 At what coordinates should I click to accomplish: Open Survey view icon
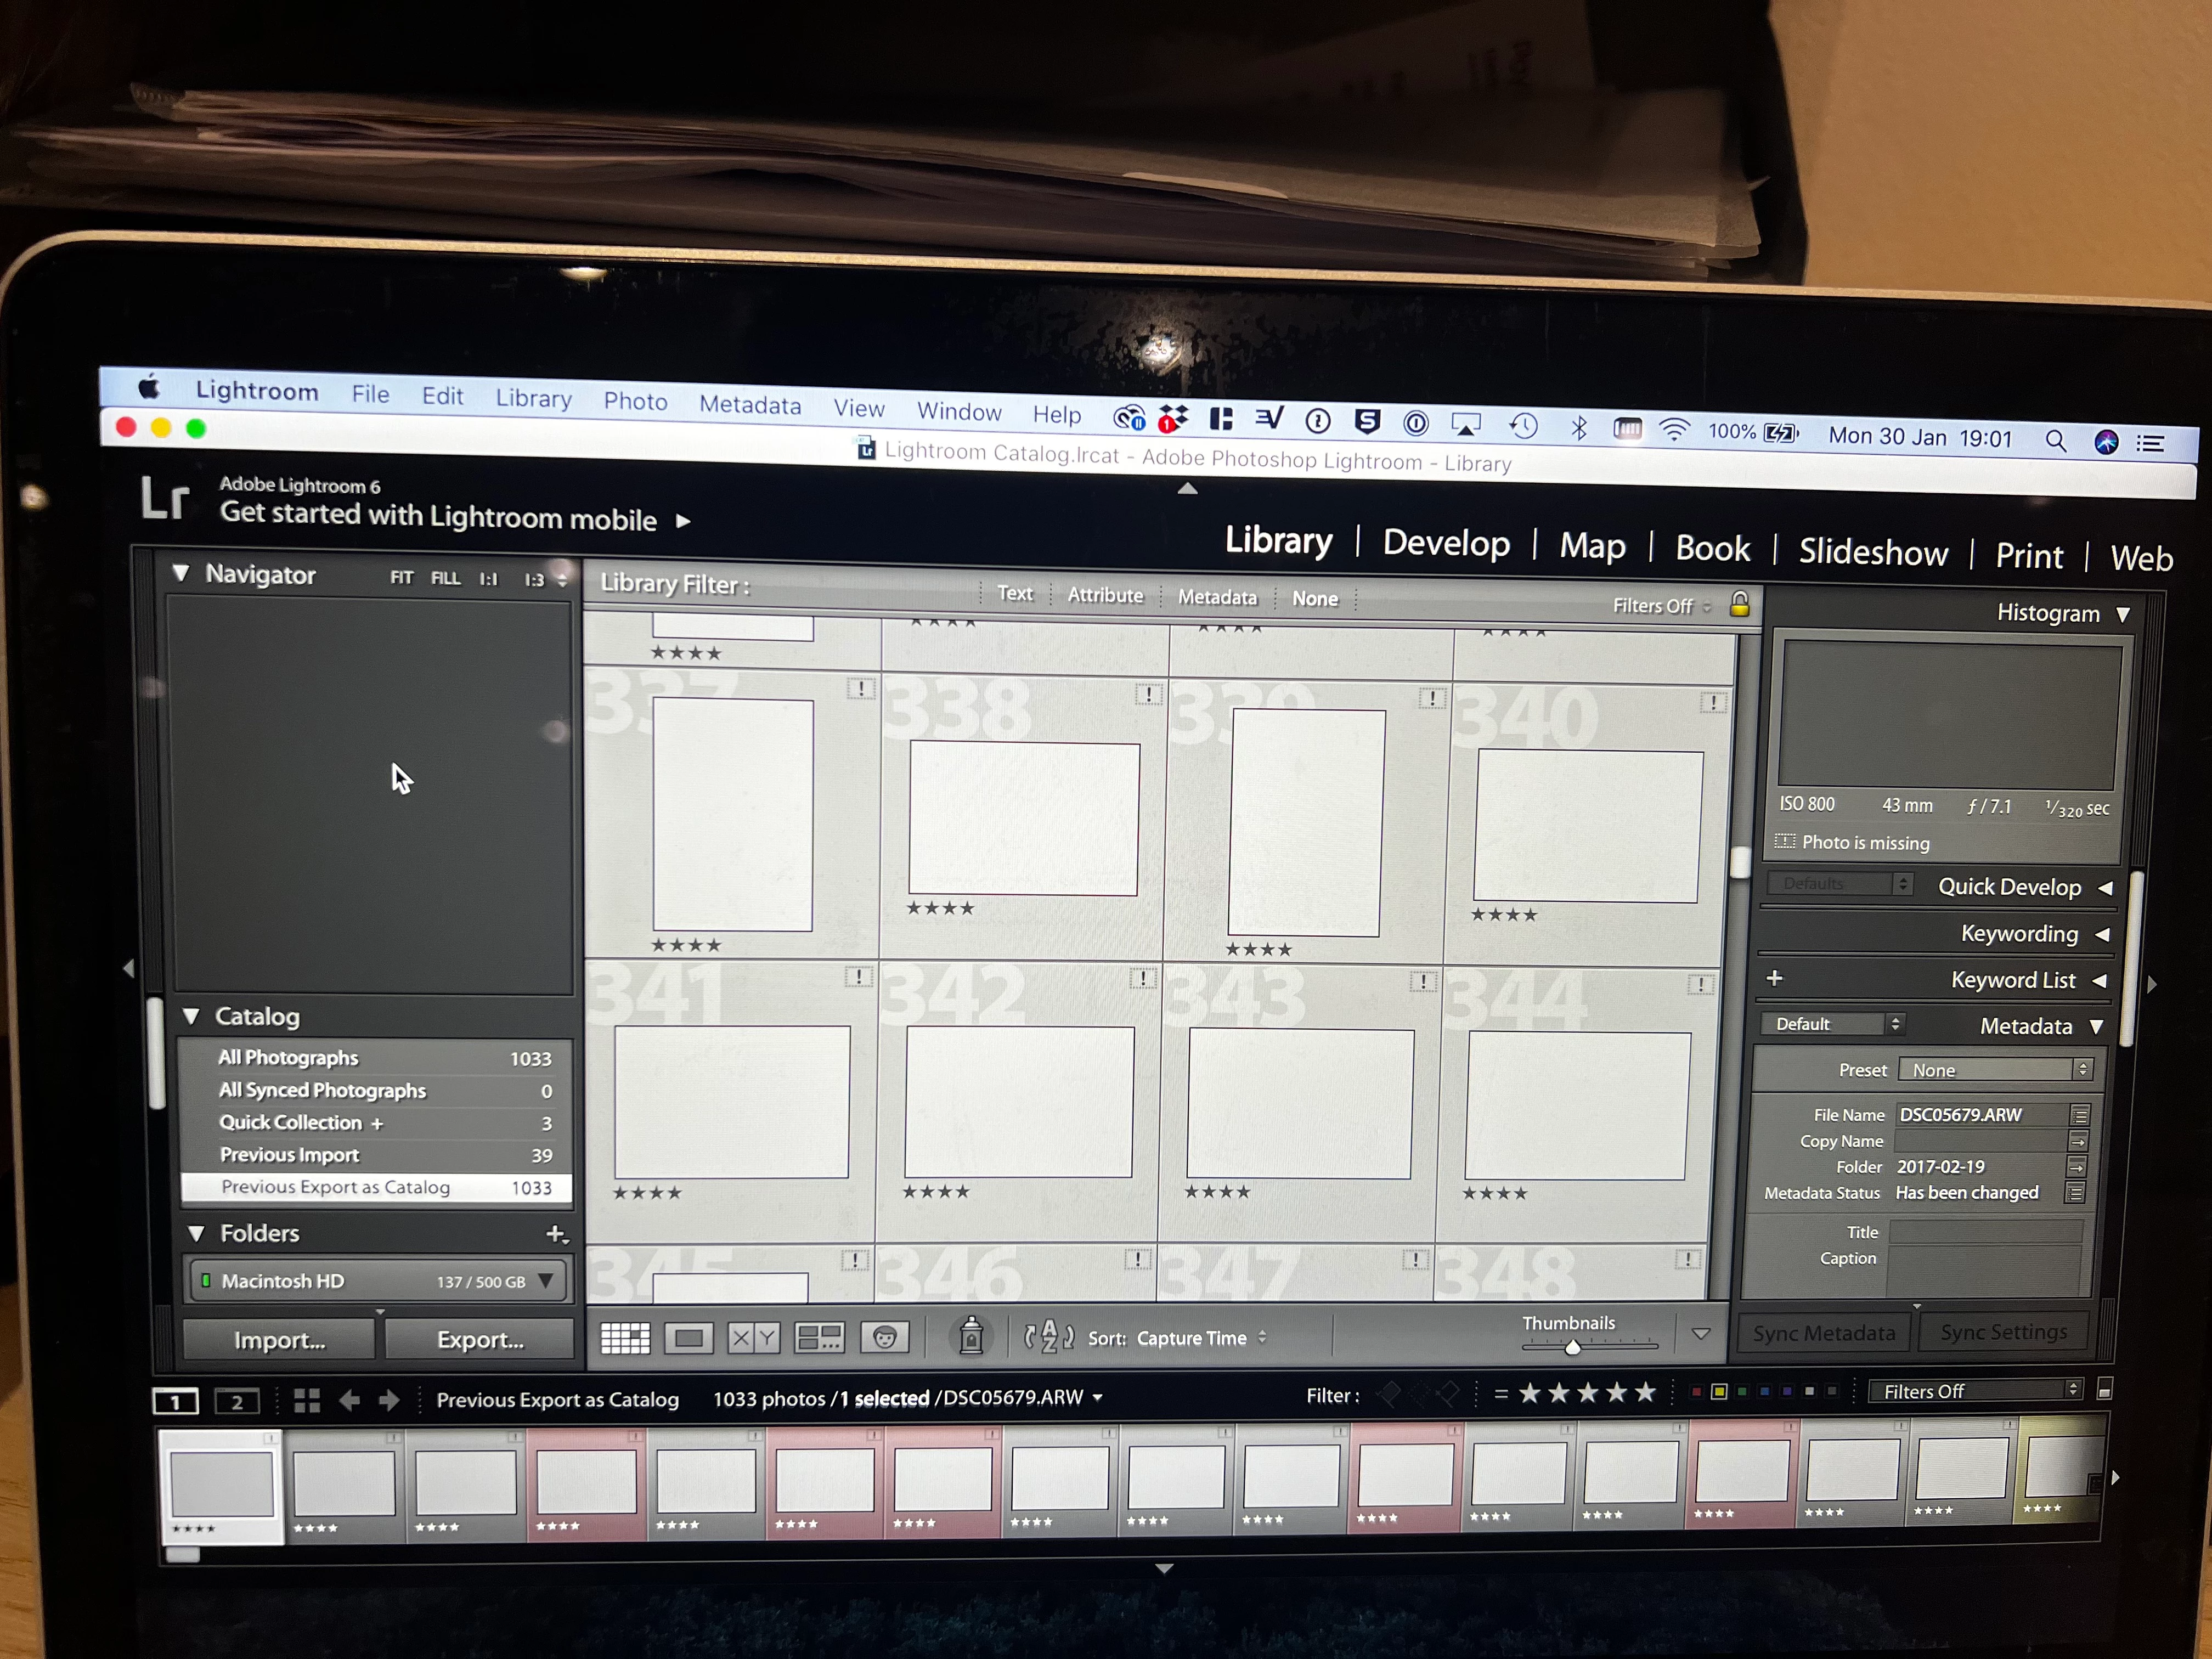coord(819,1338)
